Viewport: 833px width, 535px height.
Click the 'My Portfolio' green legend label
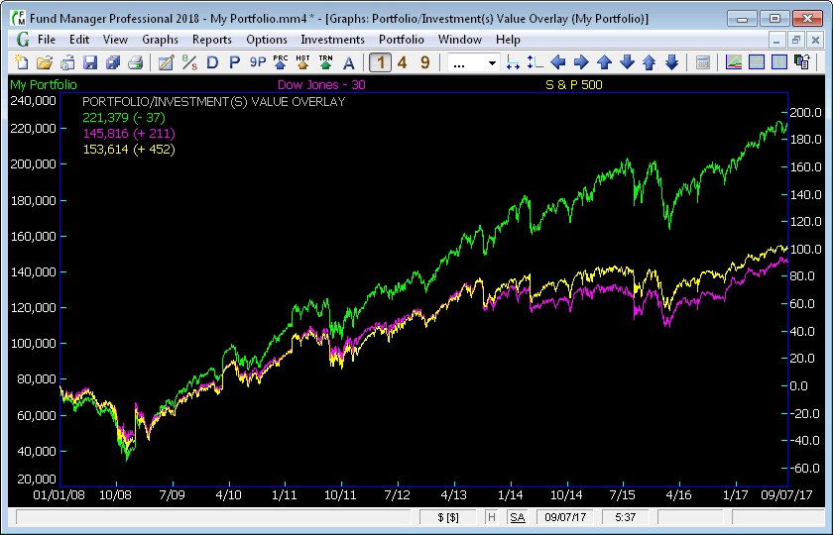click(x=44, y=85)
